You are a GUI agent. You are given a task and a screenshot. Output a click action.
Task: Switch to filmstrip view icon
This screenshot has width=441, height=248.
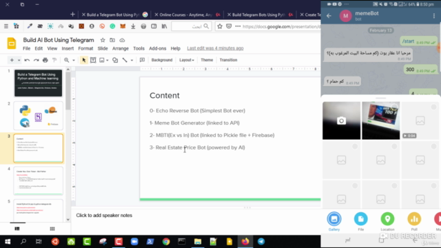pyautogui.click(x=17, y=229)
